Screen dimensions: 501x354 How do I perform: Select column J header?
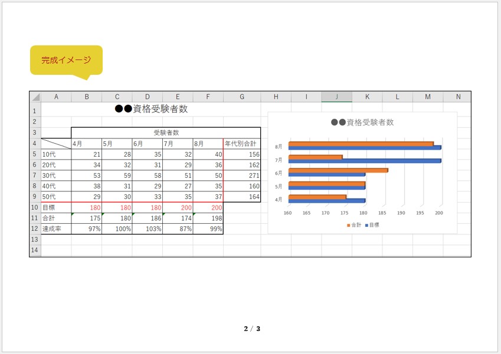[336, 97]
